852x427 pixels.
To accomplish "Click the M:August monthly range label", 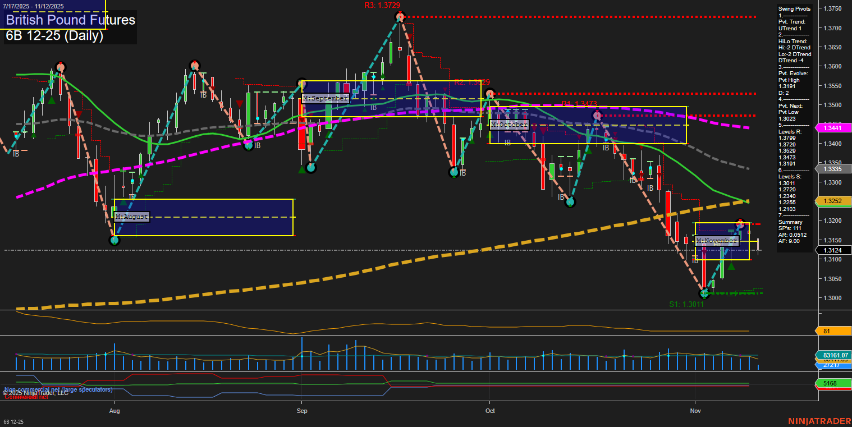I will (x=132, y=216).
